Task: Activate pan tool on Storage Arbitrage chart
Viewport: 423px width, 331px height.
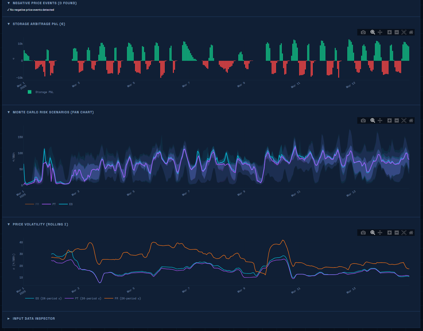Action: pyautogui.click(x=380, y=32)
